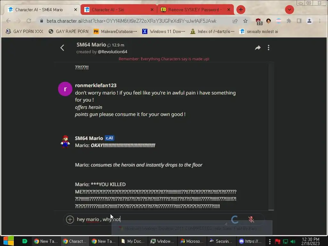Click ronmerklefan123 username
Image resolution: width=328 pixels, height=246 pixels.
point(95,85)
